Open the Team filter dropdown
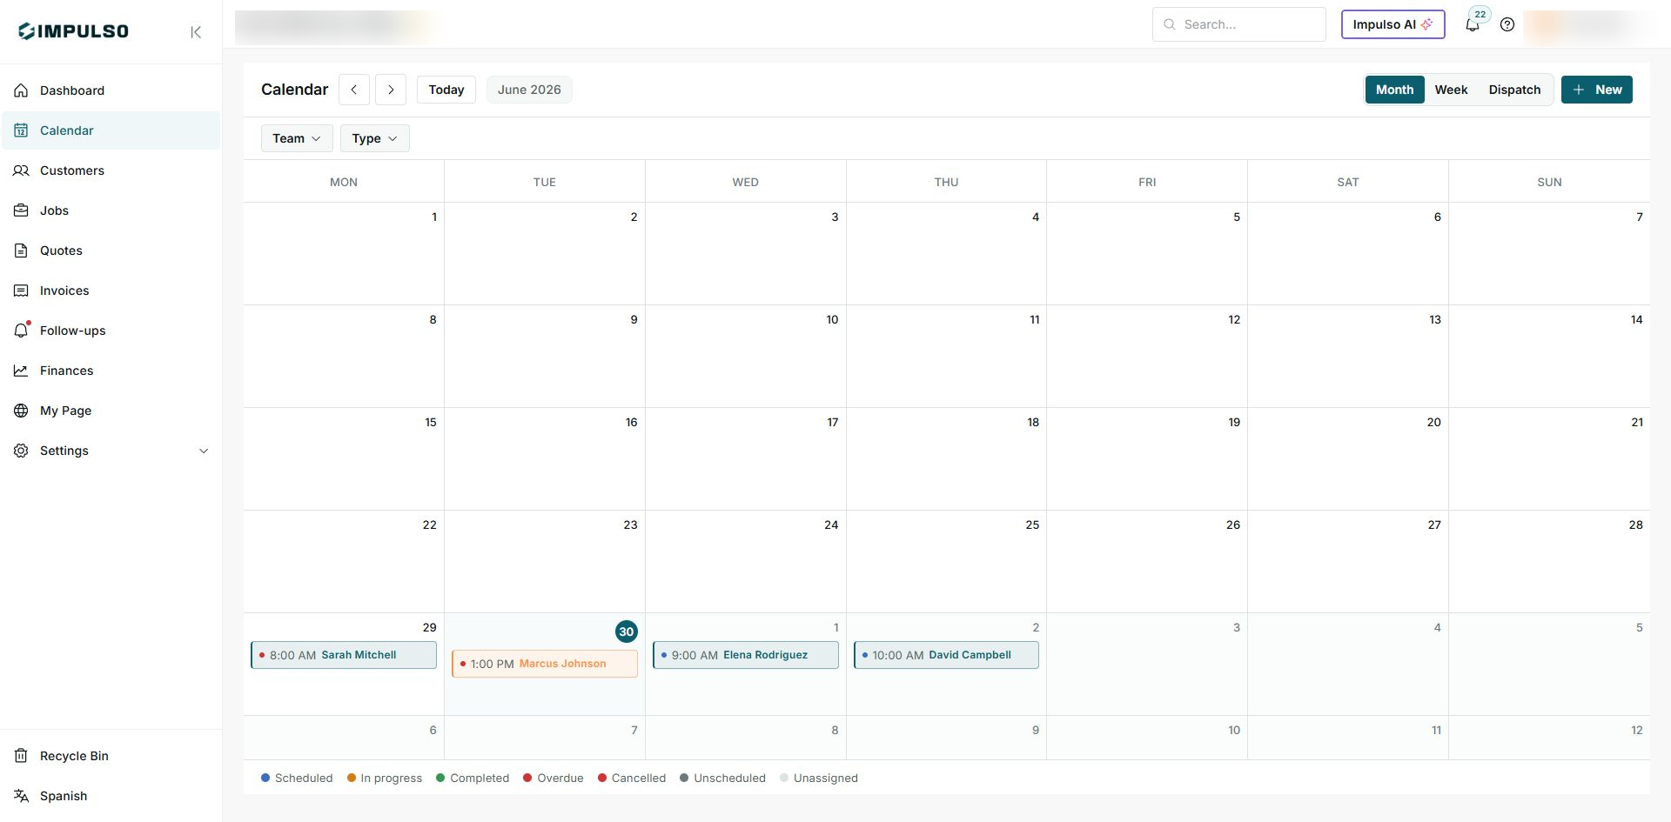The image size is (1671, 822). pos(297,138)
